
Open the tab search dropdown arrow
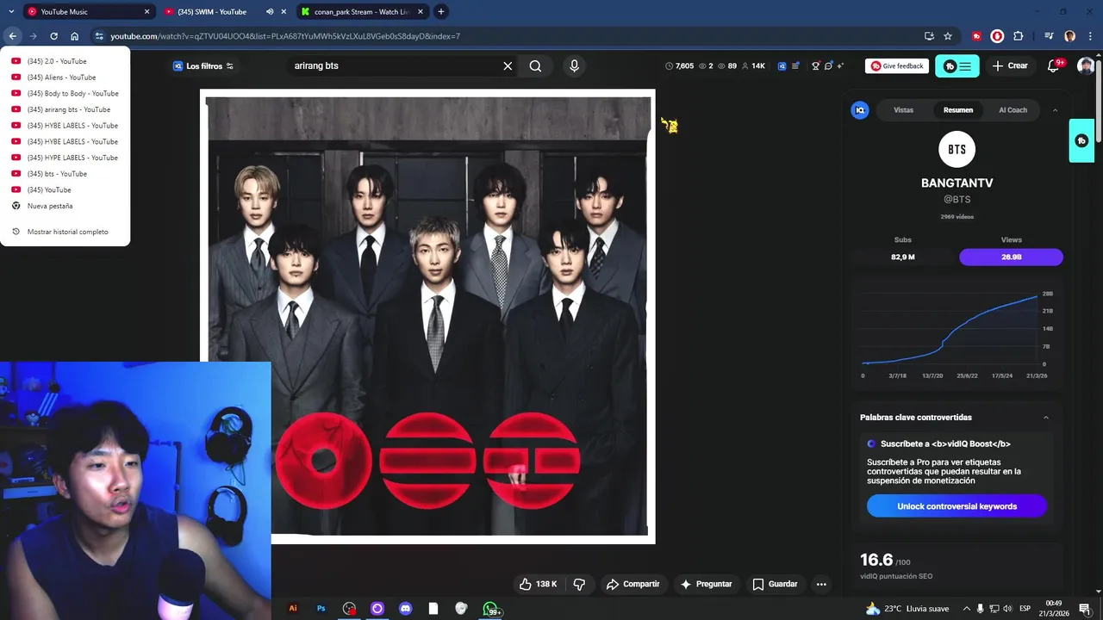11,12
